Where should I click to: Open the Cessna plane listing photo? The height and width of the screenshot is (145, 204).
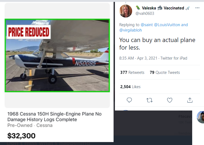pyautogui.click(x=57, y=55)
